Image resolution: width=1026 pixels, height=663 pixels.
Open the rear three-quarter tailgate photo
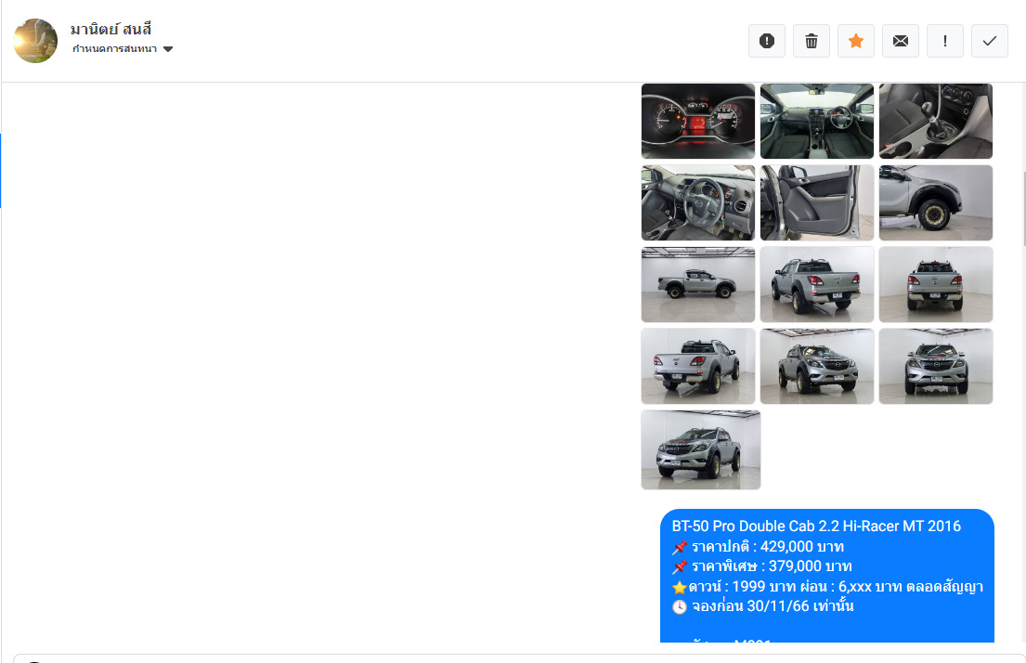click(x=816, y=285)
